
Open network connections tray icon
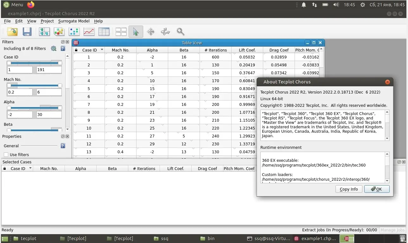coord(314,5)
